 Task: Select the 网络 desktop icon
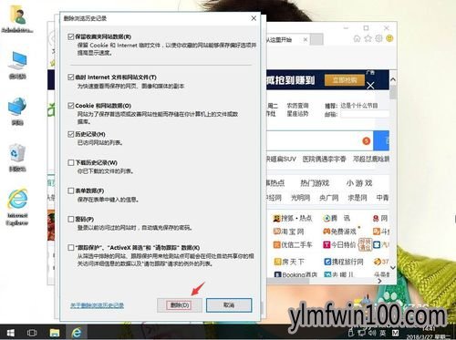tap(17, 111)
